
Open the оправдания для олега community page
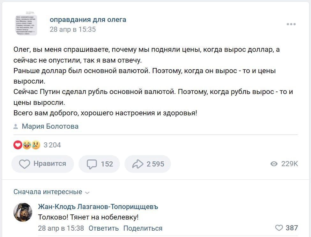coord(88,20)
